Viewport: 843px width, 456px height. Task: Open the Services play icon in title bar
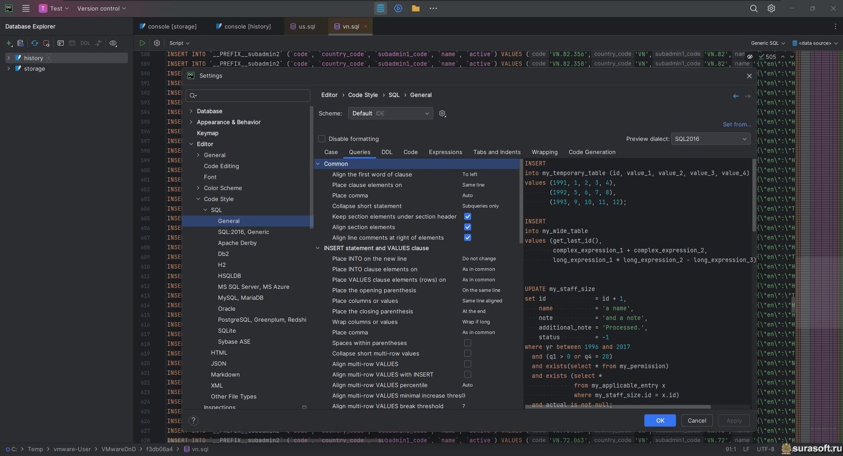(398, 8)
